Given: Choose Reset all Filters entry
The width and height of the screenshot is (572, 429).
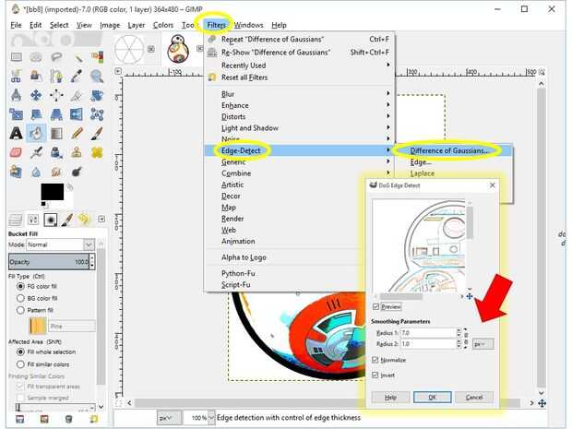Looking at the screenshot, I should 300,77.
